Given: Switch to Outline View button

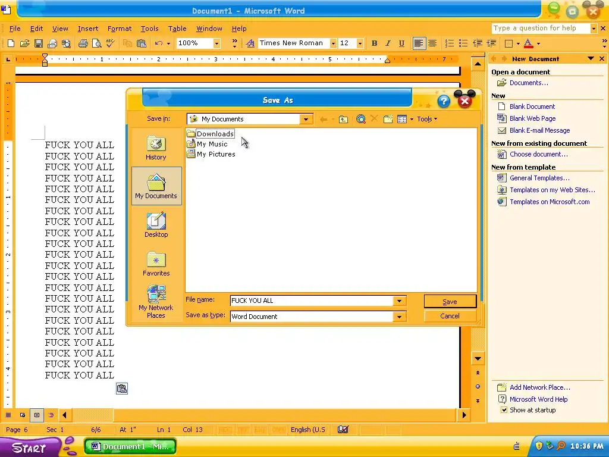Looking at the screenshot, I should click(x=51, y=415).
